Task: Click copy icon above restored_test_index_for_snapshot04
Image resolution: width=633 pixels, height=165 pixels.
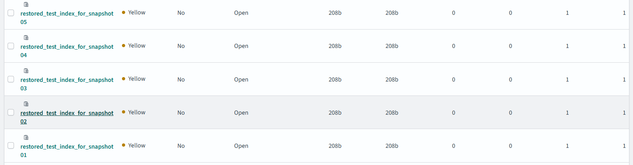Action: click(x=26, y=38)
